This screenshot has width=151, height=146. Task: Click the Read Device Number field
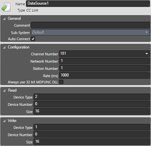coord(92,104)
